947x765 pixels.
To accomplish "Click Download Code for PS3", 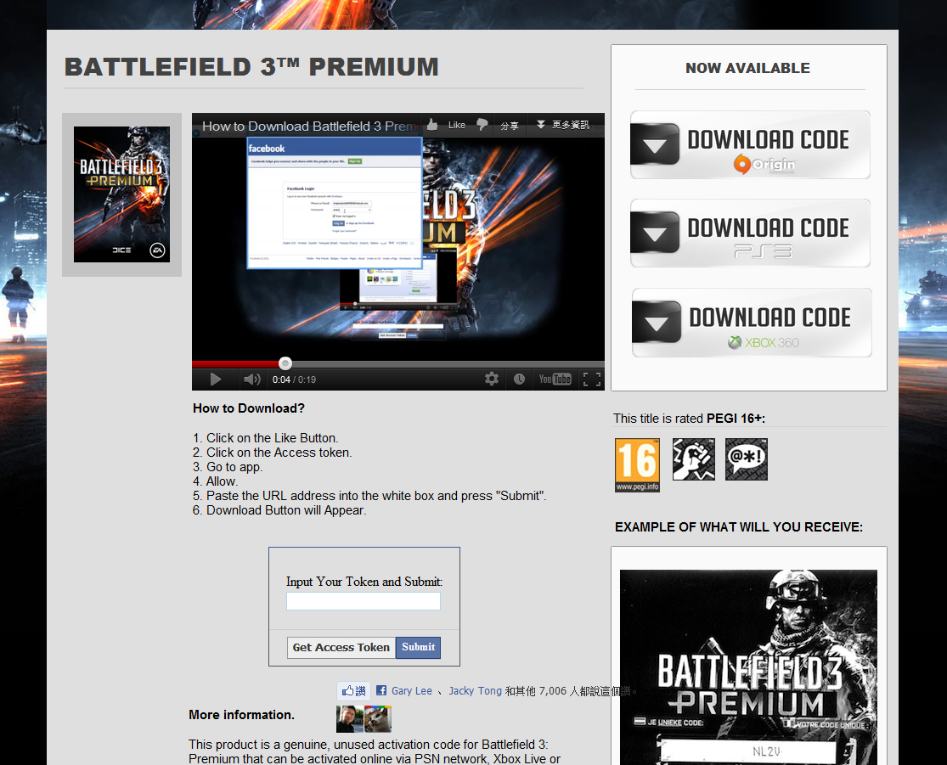I will [750, 233].
